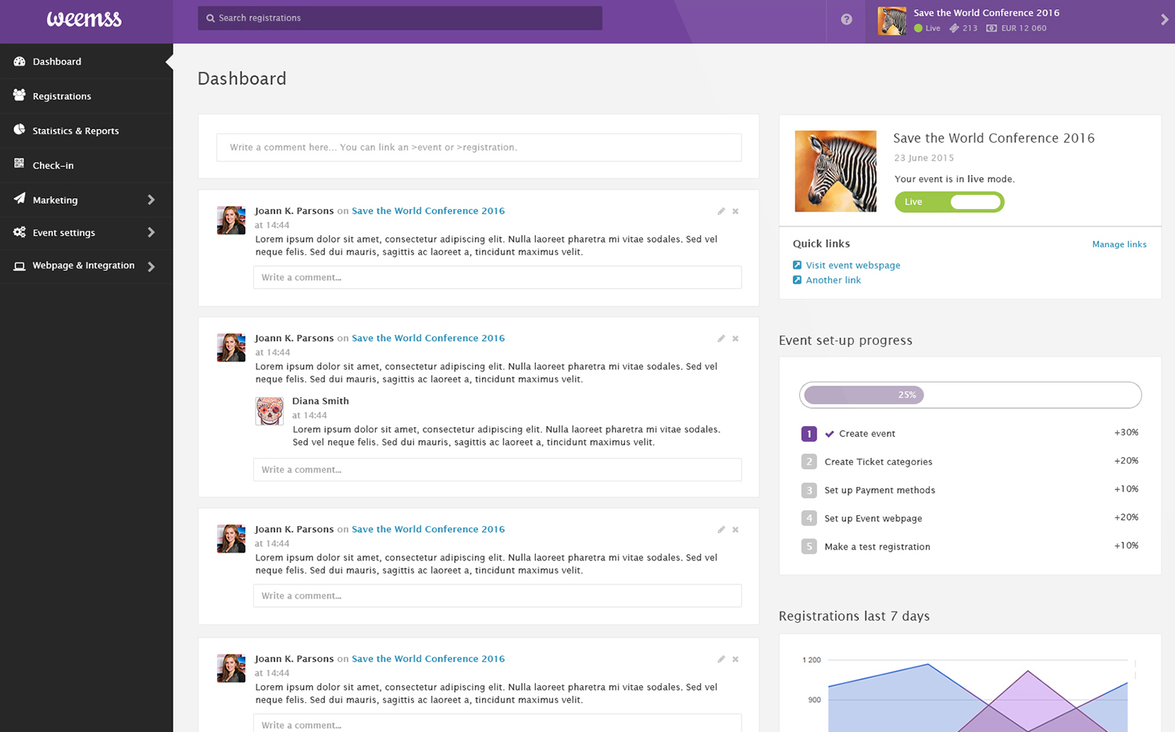Open event link in third Joann K. Parsons post
This screenshot has height=732, width=1175.
point(428,529)
